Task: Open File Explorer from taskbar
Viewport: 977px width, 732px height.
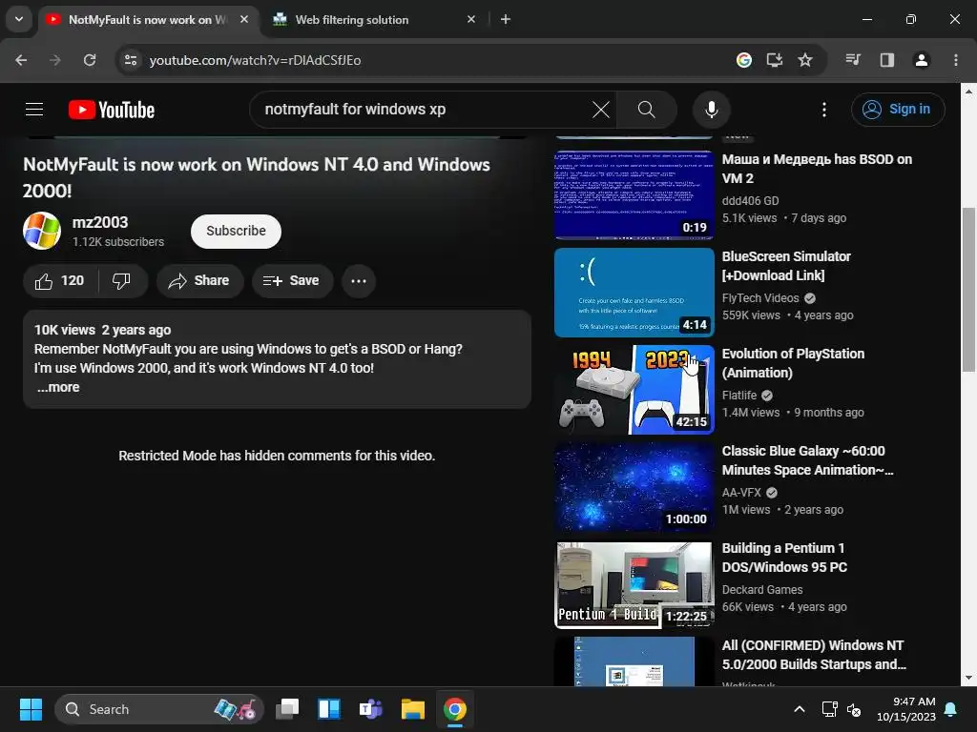Action: click(412, 709)
